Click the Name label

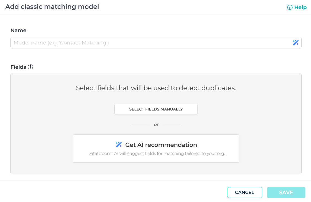(x=18, y=31)
